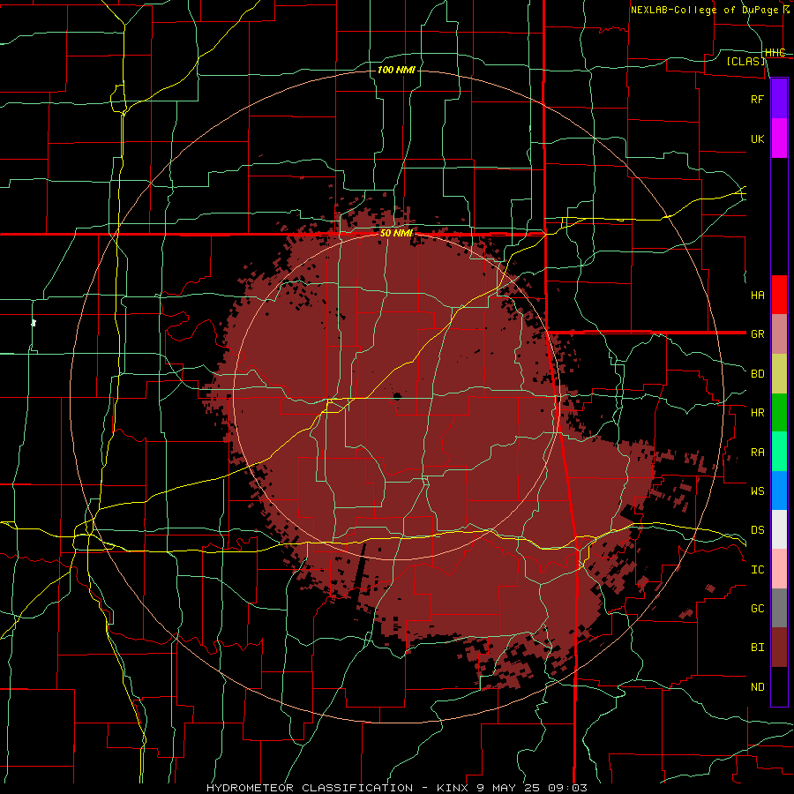Click the "RA" legend label

(x=757, y=453)
